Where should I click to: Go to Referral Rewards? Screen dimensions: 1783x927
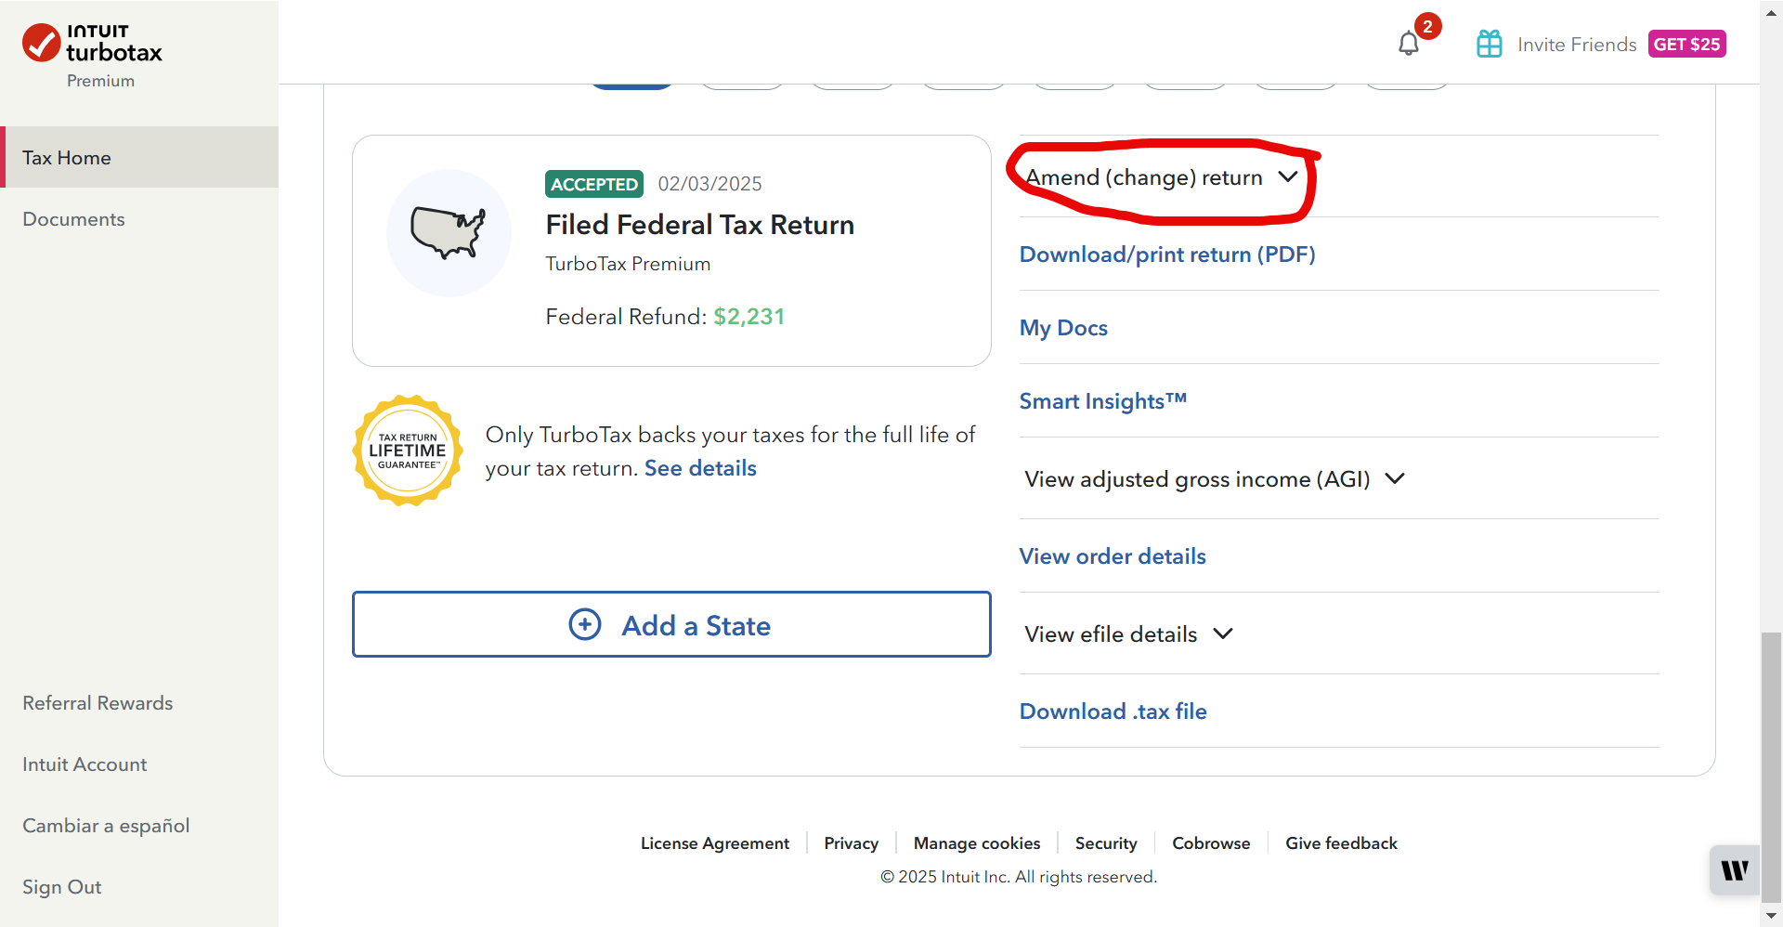[x=98, y=703]
